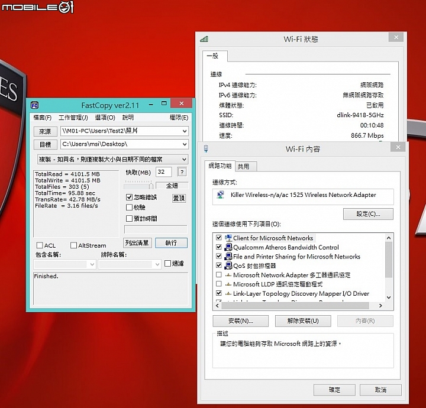The height and width of the screenshot is (408, 426).
Task: Click the 列出清單 listing button
Action: pyautogui.click(x=137, y=242)
